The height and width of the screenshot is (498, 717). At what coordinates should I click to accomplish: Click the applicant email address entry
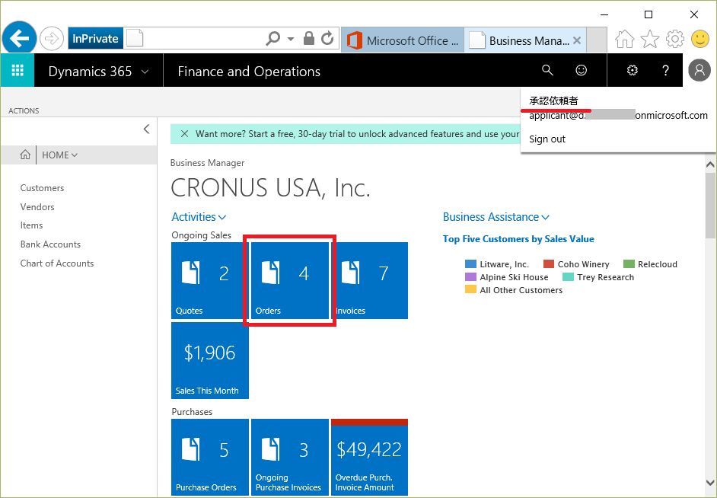(618, 115)
